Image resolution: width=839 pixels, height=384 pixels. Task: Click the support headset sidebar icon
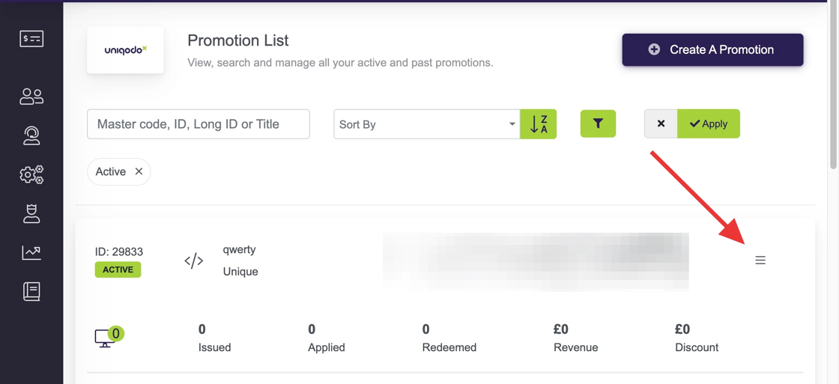(x=31, y=135)
